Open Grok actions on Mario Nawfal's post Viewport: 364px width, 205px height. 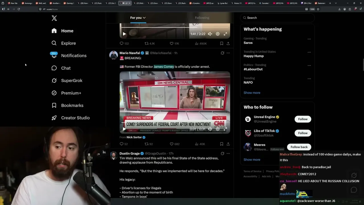pos(222,53)
